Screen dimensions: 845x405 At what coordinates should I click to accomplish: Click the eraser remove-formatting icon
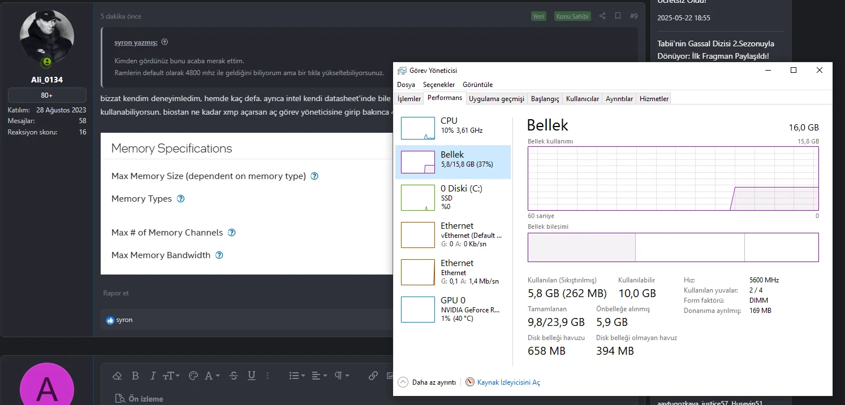point(117,376)
